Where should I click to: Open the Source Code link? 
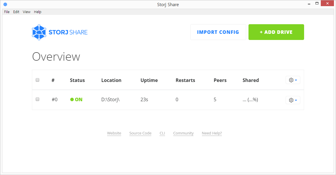(x=140, y=133)
